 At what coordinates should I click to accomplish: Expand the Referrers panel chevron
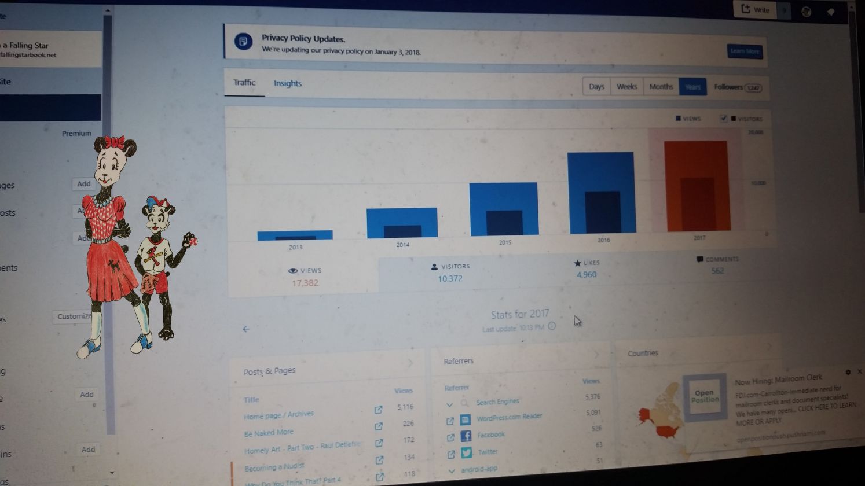pos(596,354)
